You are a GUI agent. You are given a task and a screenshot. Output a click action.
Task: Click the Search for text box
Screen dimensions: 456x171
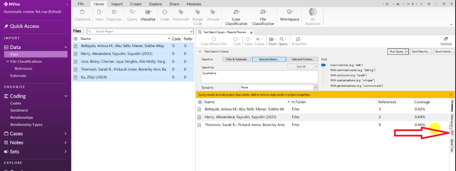click(x=260, y=77)
